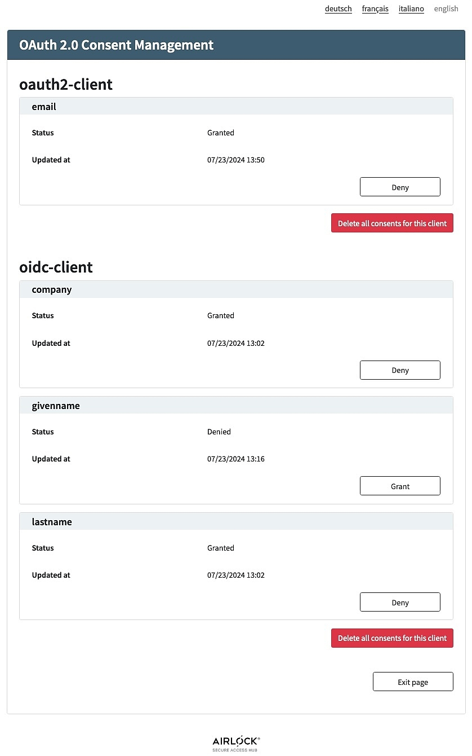The height and width of the screenshot is (756, 472).
Task: Delete all consents for oidc-client
Action: pos(392,638)
